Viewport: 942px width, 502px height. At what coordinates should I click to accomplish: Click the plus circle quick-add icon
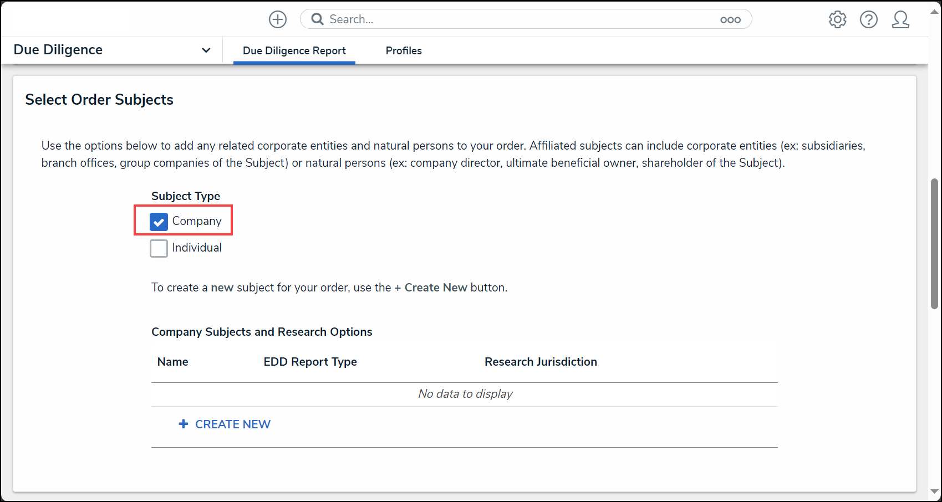tap(278, 19)
